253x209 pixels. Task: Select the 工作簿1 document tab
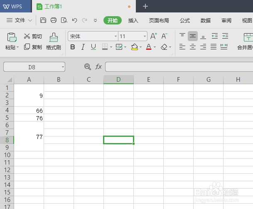[84, 6]
